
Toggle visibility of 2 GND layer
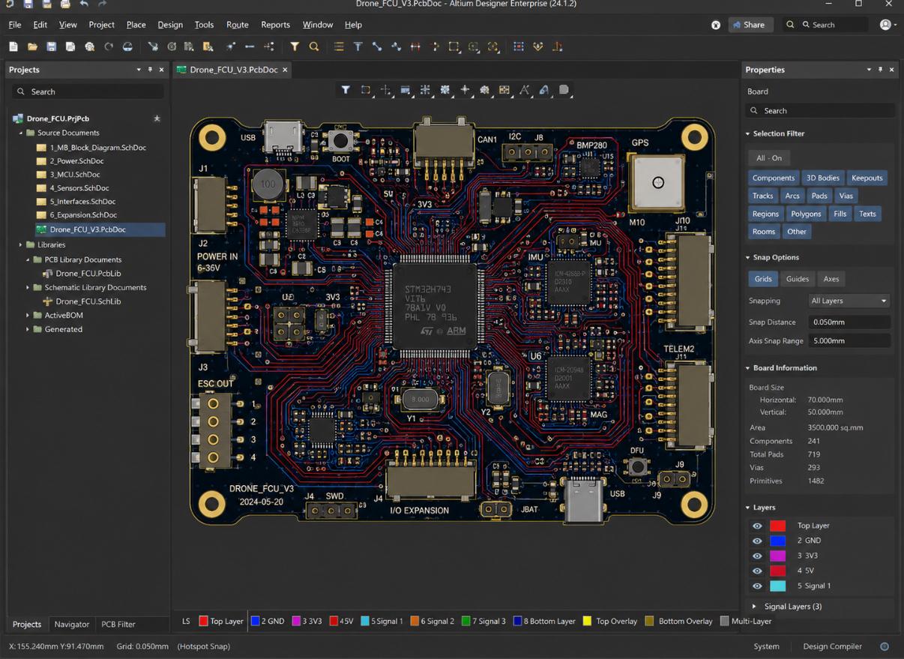[757, 541]
